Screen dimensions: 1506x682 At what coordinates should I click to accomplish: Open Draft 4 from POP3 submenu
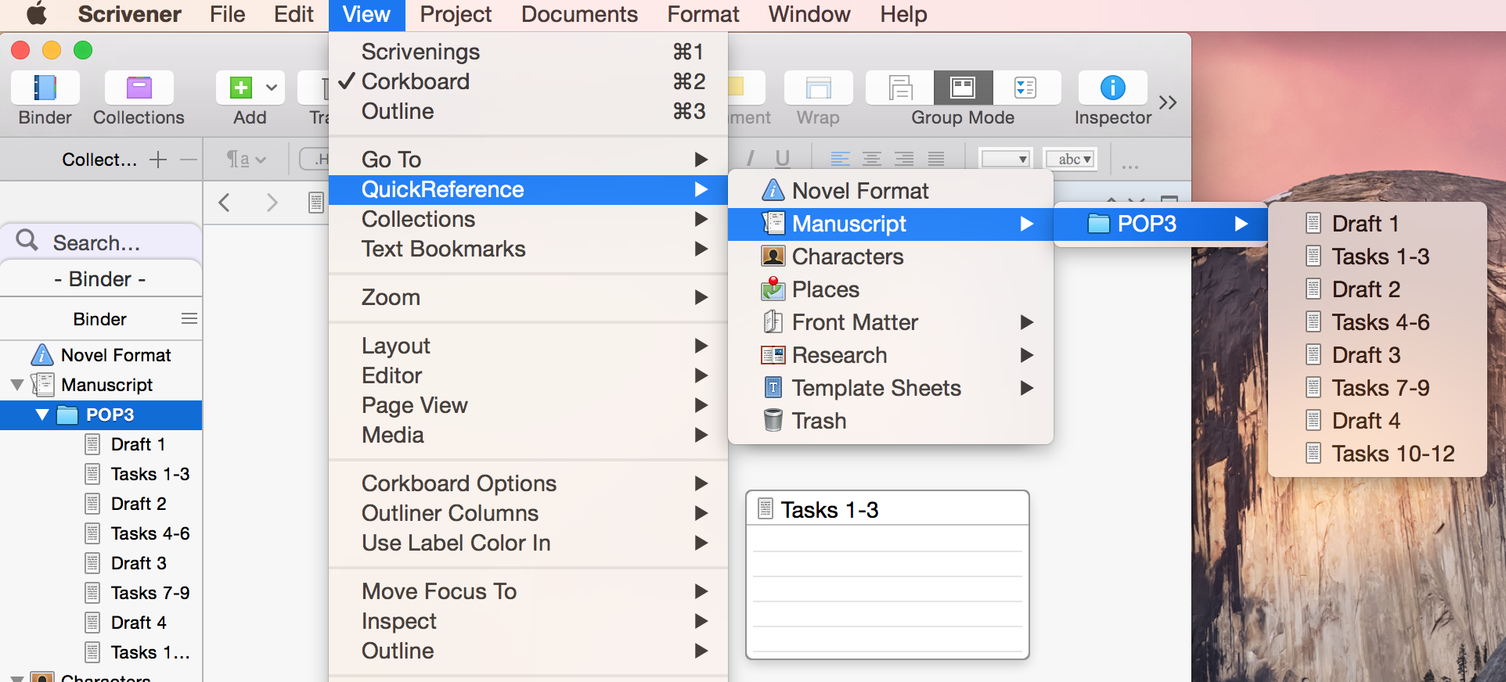point(1377,421)
